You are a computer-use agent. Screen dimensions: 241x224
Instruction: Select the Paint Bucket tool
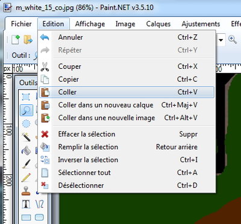pyautogui.click(x=26, y=150)
